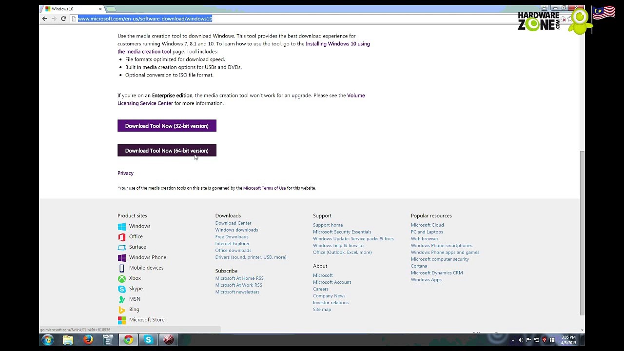Open Microsoft At Home RSS link

(239, 278)
